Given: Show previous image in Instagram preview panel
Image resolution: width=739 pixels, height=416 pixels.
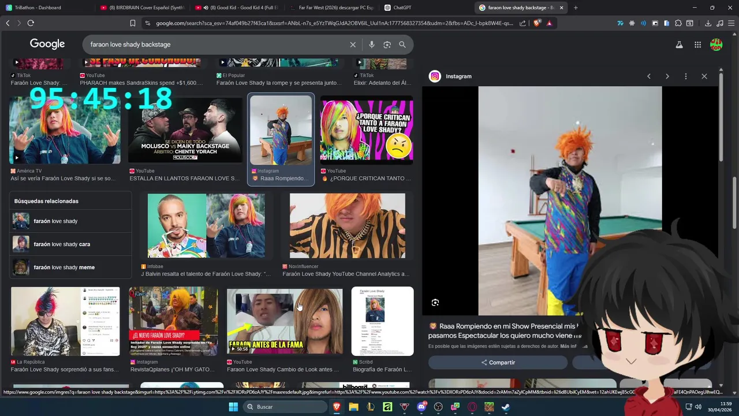Looking at the screenshot, I should pyautogui.click(x=649, y=76).
